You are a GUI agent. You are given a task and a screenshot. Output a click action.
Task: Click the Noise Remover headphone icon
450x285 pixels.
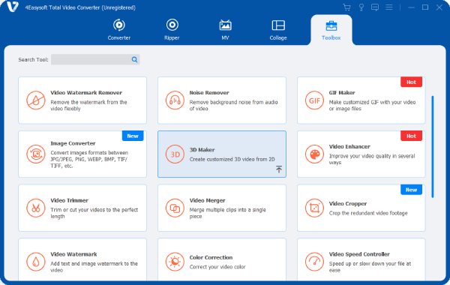pos(175,100)
